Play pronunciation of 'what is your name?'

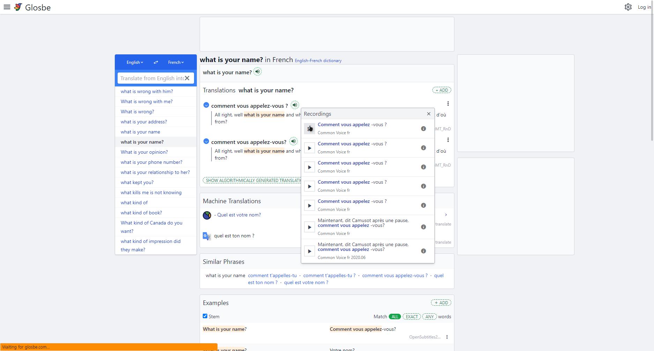258,71
